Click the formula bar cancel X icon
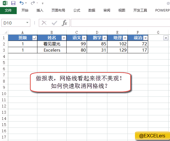The height and width of the screenshot is (141, 170). click(44, 23)
